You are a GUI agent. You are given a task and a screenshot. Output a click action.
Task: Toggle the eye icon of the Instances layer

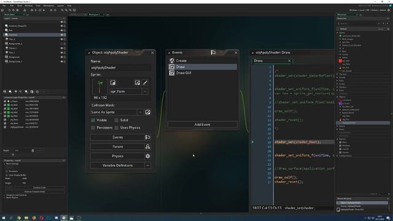[x=61, y=35]
